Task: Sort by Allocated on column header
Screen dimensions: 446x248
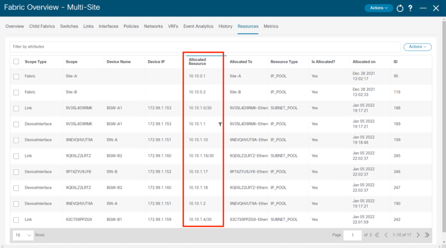Action: [x=364, y=61]
